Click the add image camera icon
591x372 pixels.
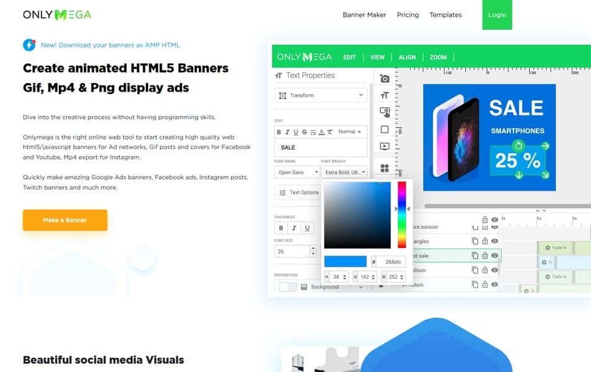click(x=385, y=78)
